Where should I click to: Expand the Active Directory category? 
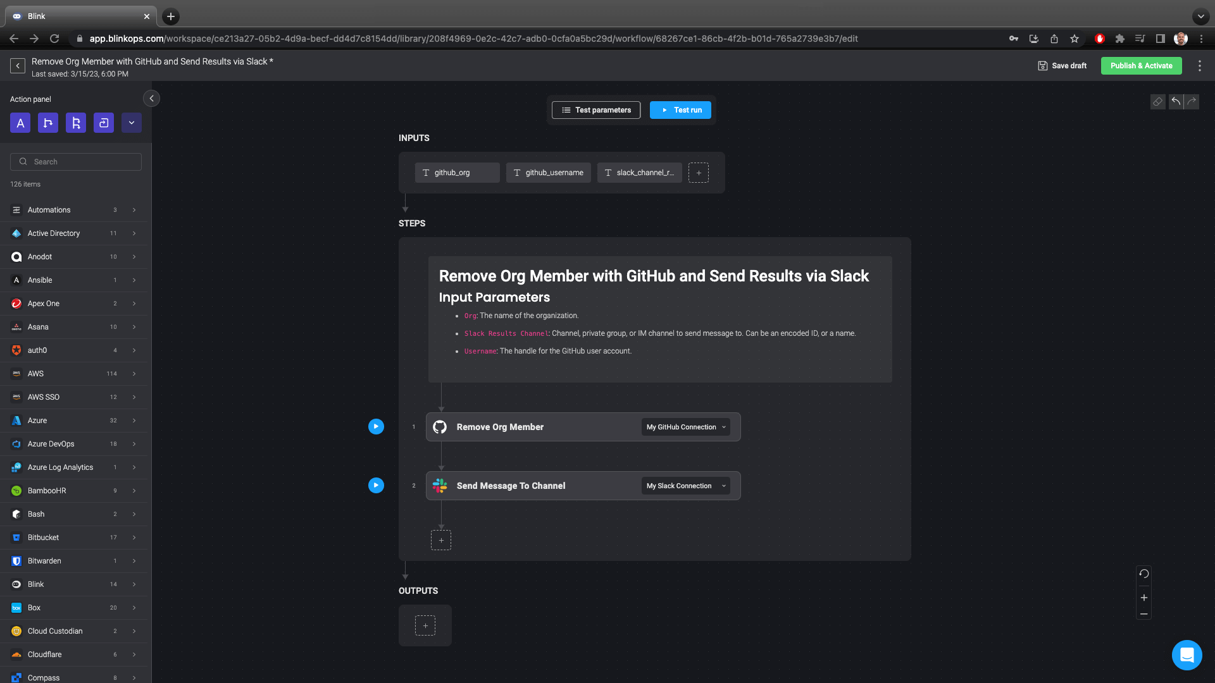point(73,233)
